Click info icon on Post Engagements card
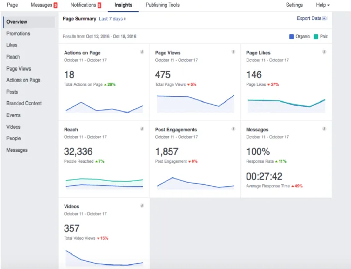 (x=233, y=129)
